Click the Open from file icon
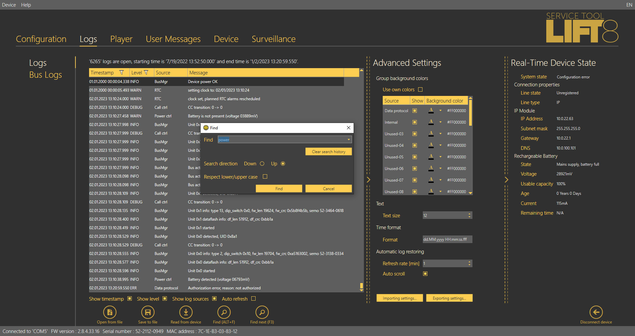This screenshot has height=336, width=635. 110,312
